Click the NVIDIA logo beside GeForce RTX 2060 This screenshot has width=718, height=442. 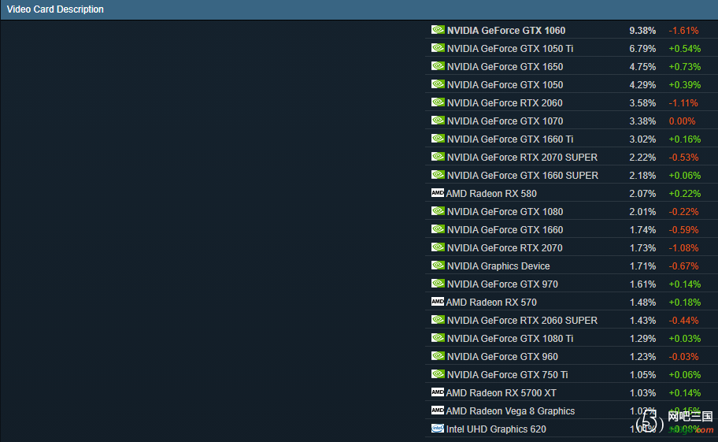point(438,102)
